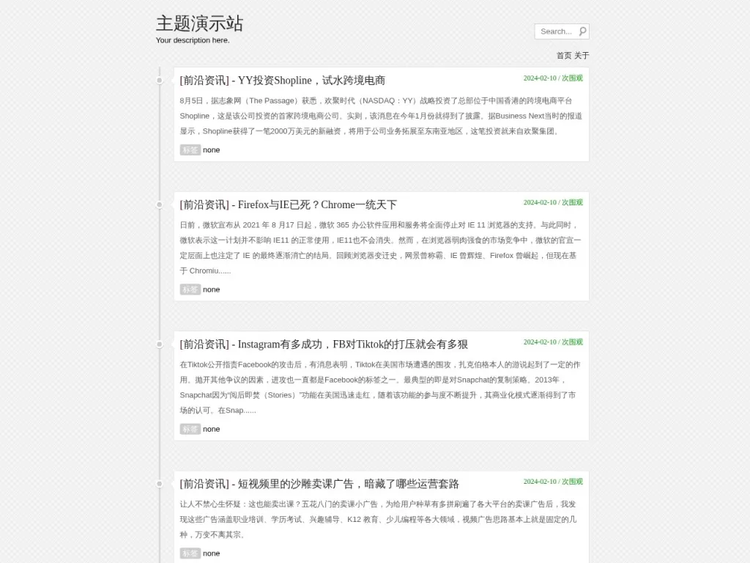750x563 pixels.
Task: Open the Instagram有多成功 article title
Action: coord(324,345)
